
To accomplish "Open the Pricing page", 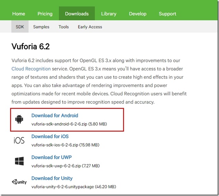I will tap(45, 14).
